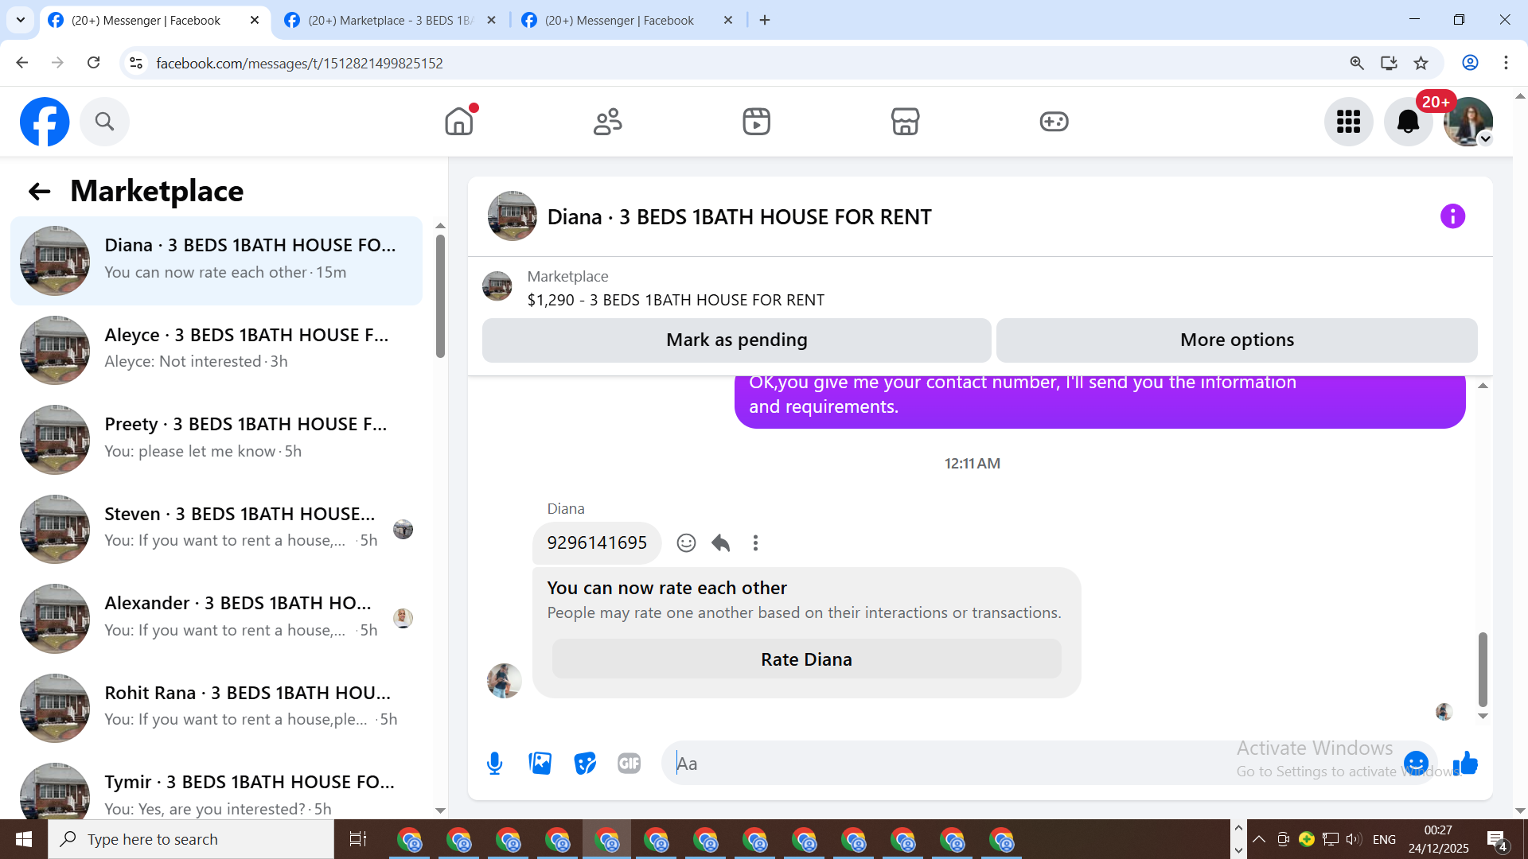Viewport: 1528px width, 859px height.
Task: Open the sticker picker icon
Action: [585, 764]
